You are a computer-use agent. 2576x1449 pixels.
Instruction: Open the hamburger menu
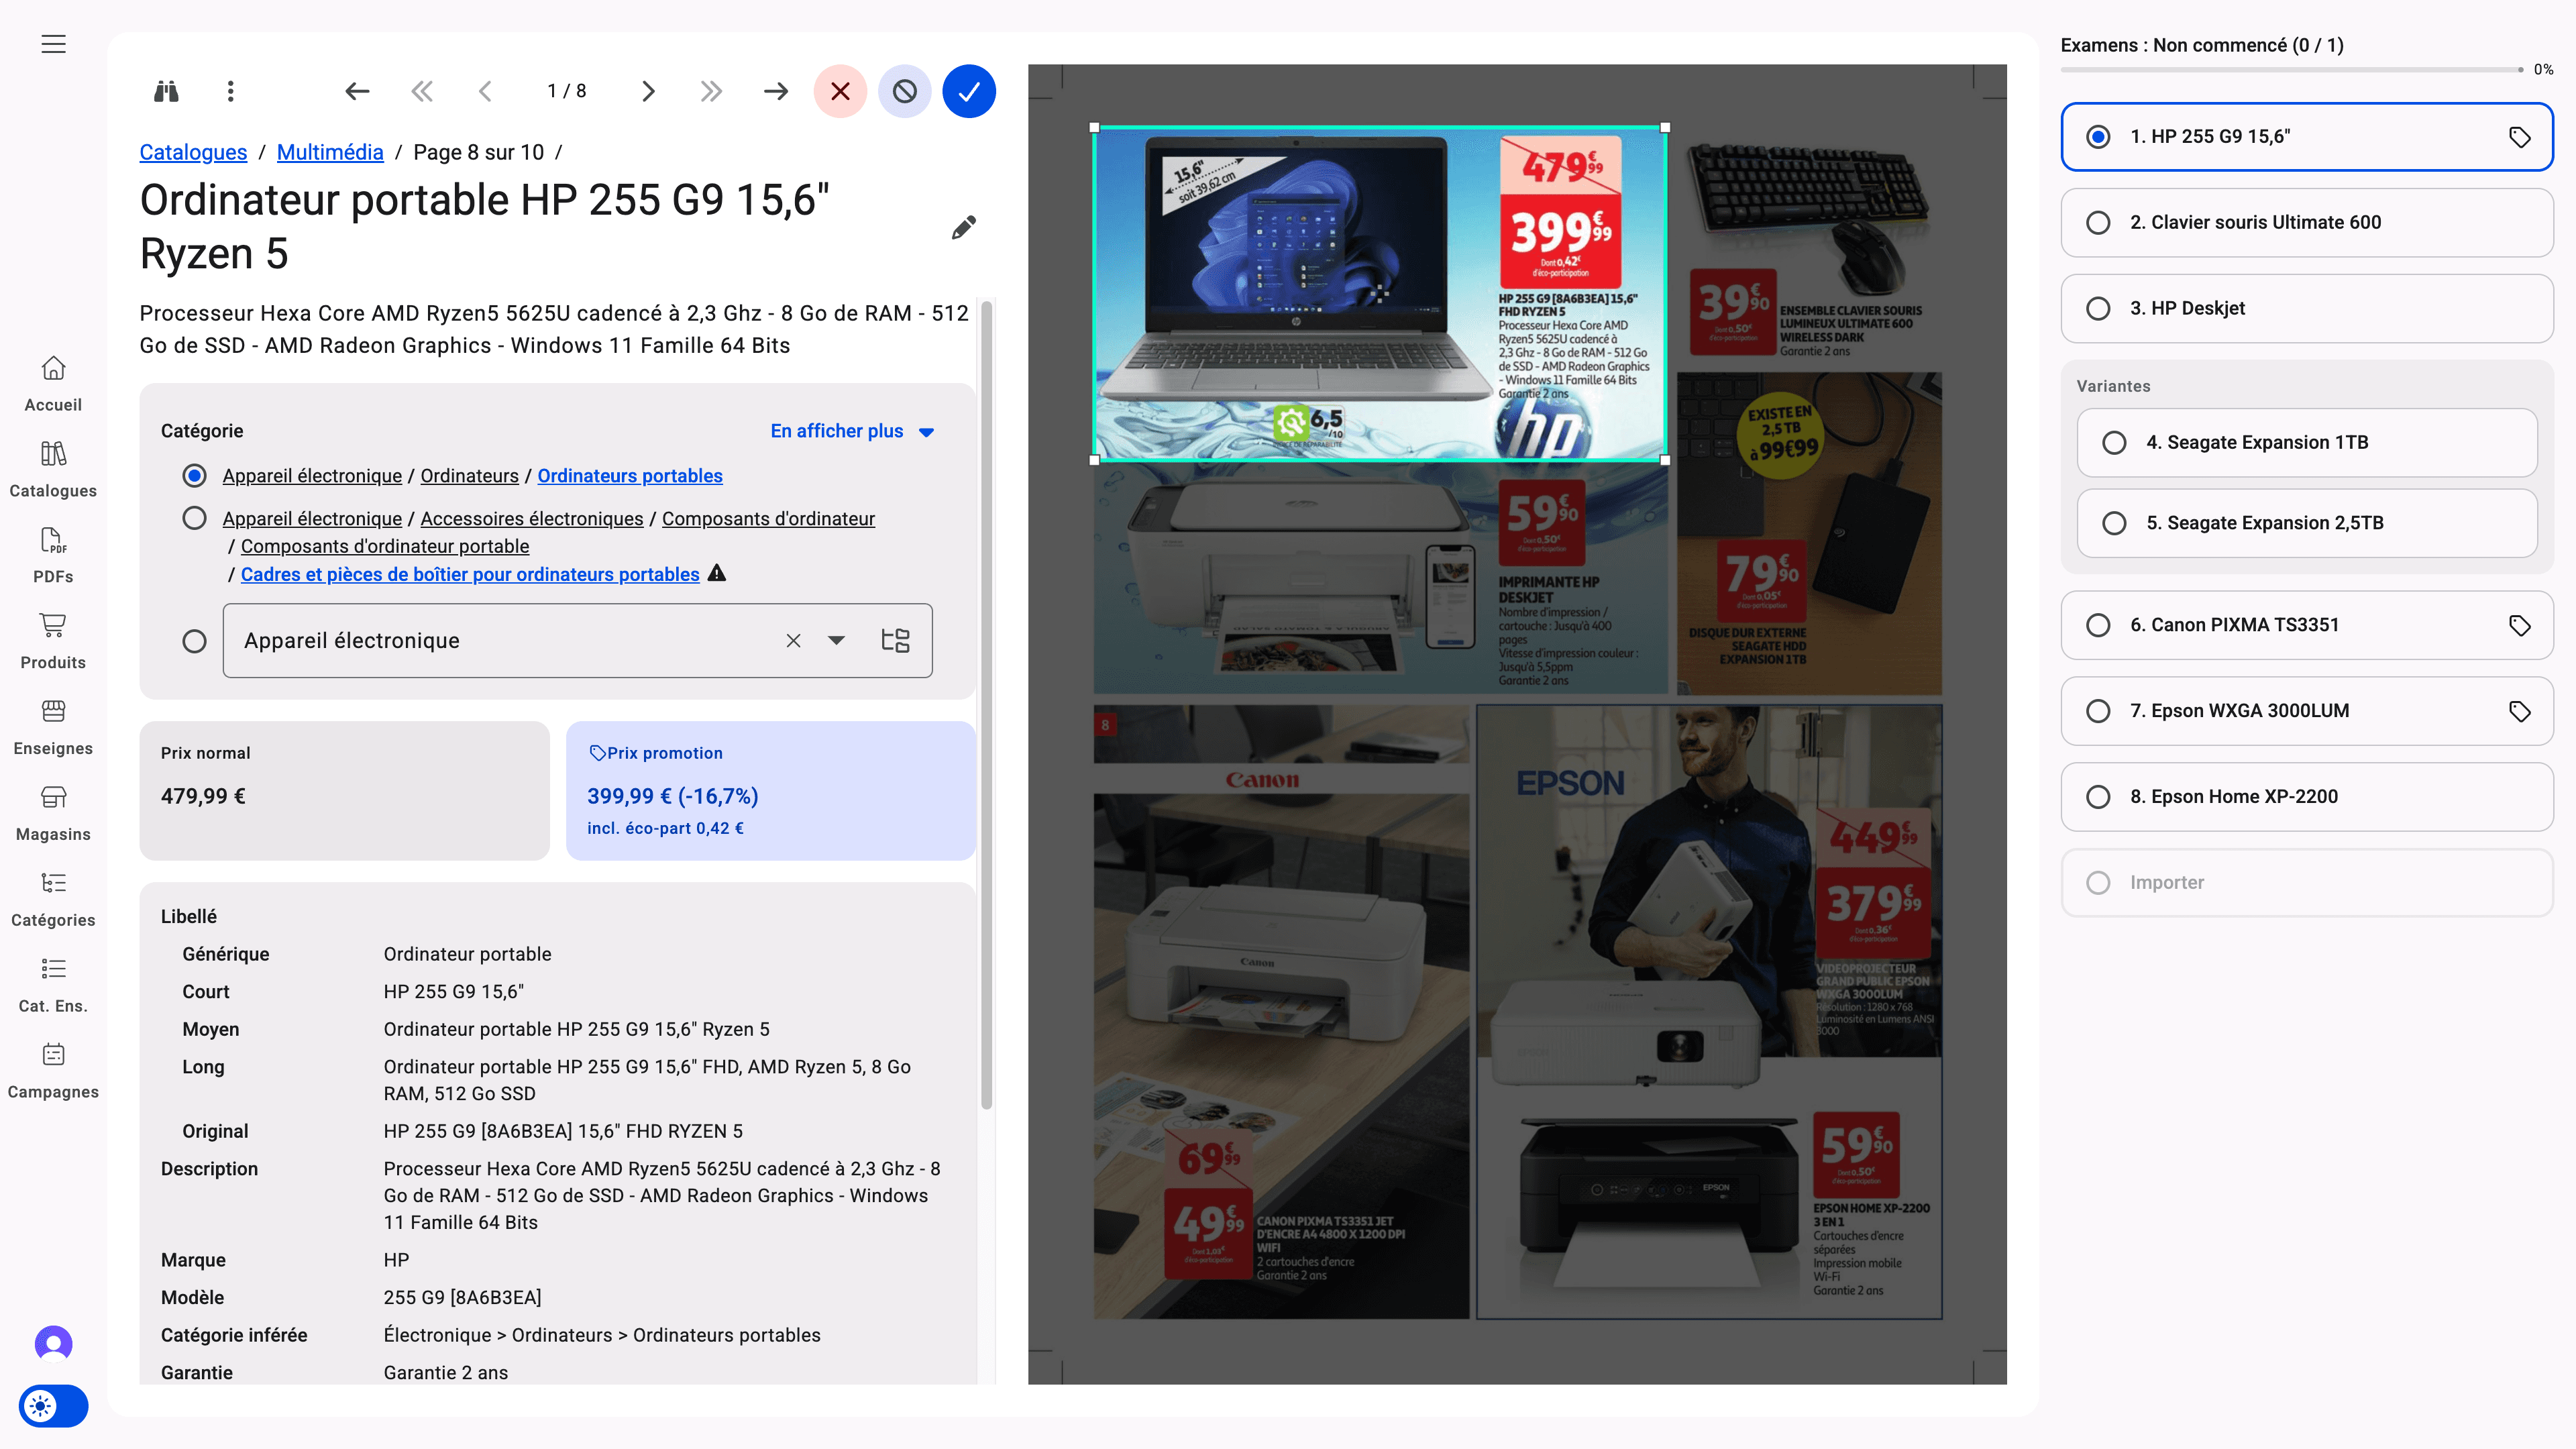53,44
